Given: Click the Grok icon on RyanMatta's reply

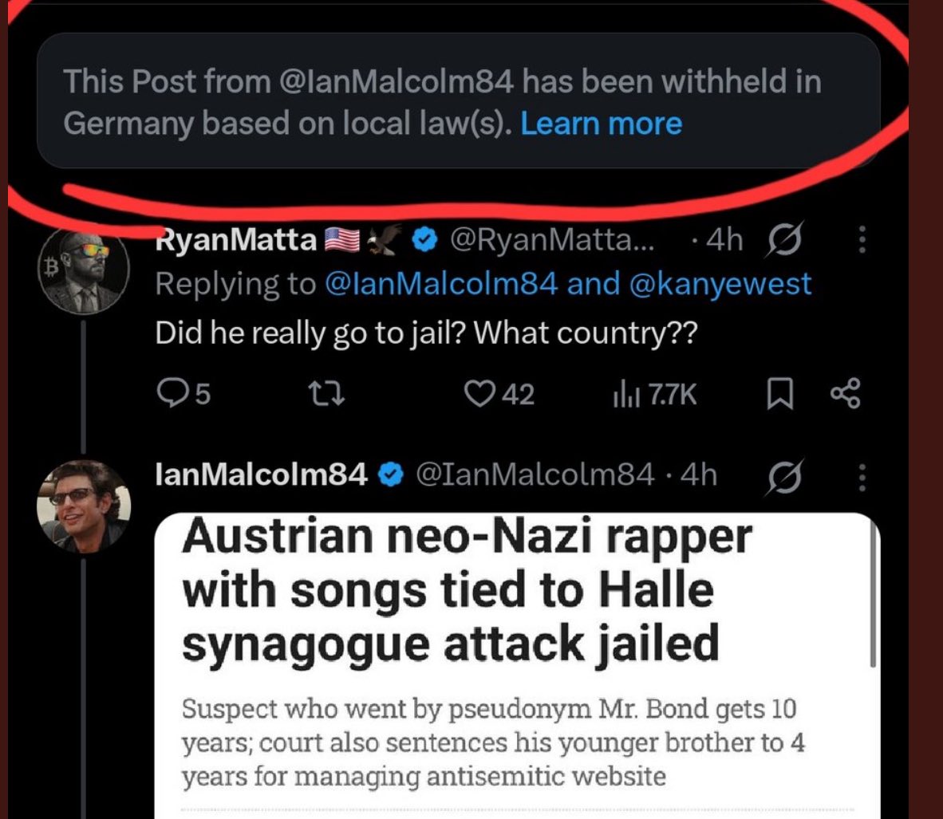Looking at the screenshot, I should coord(784,239).
